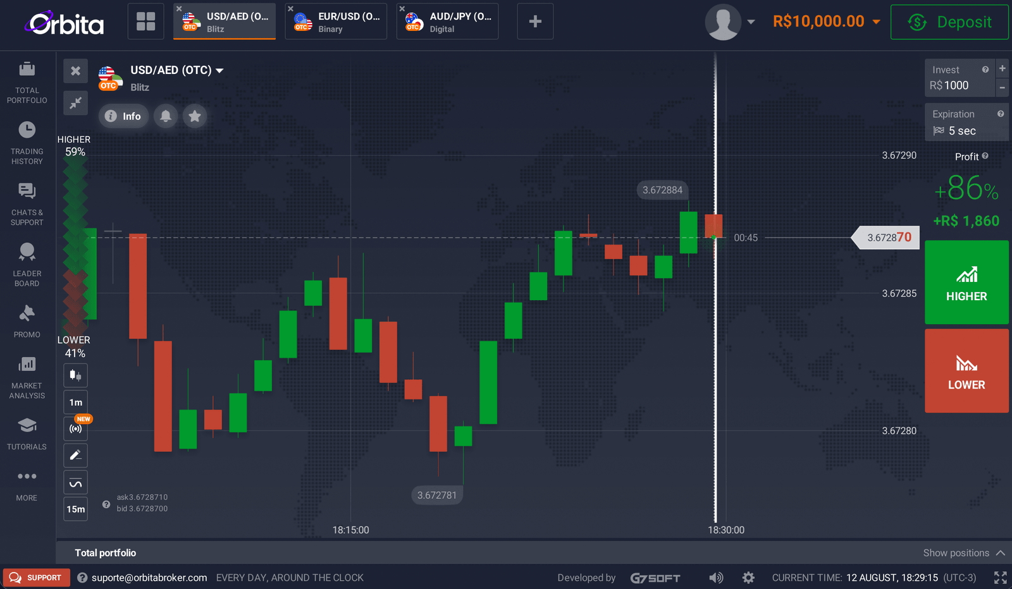The image size is (1012, 589).
Task: Expand the USD/AED (OTC) asset dropdown
Action: (x=177, y=70)
